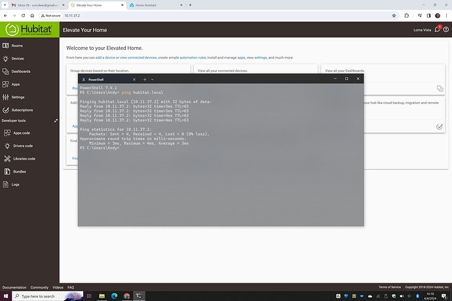Screen dimensions: 452x301
Task: Bookmark this page with star icon
Action: click(x=394, y=16)
